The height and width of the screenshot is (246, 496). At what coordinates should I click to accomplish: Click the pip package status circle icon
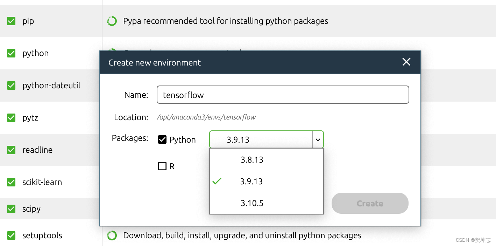click(x=112, y=21)
